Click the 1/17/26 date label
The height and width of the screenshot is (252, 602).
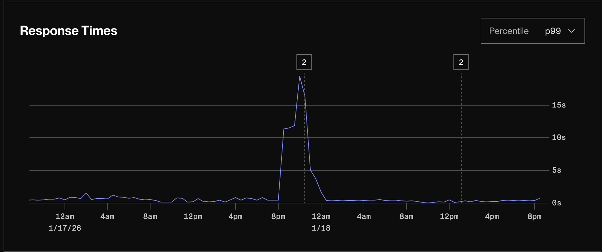pos(65,228)
